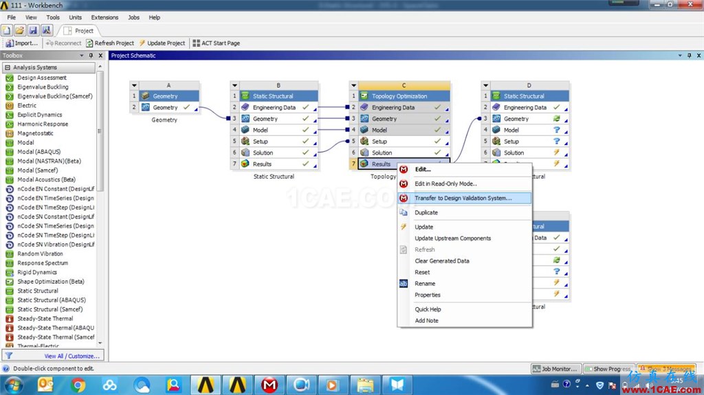704x395 pixels.
Task: Select Harmonic Response system icon
Action: [x=10, y=124]
